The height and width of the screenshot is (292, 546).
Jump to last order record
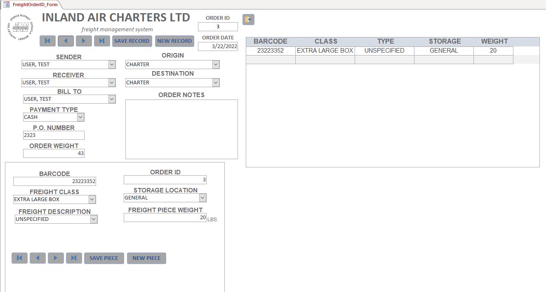point(102,41)
